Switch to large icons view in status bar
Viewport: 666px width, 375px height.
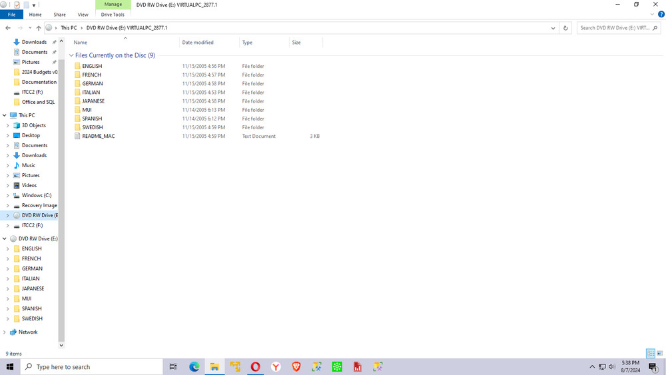click(x=659, y=354)
